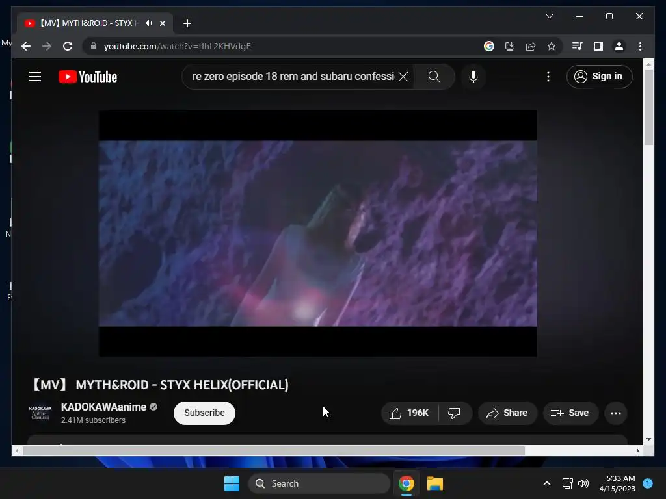Click the youtube.com address bar URL
This screenshot has width=666, height=499.
click(x=177, y=46)
